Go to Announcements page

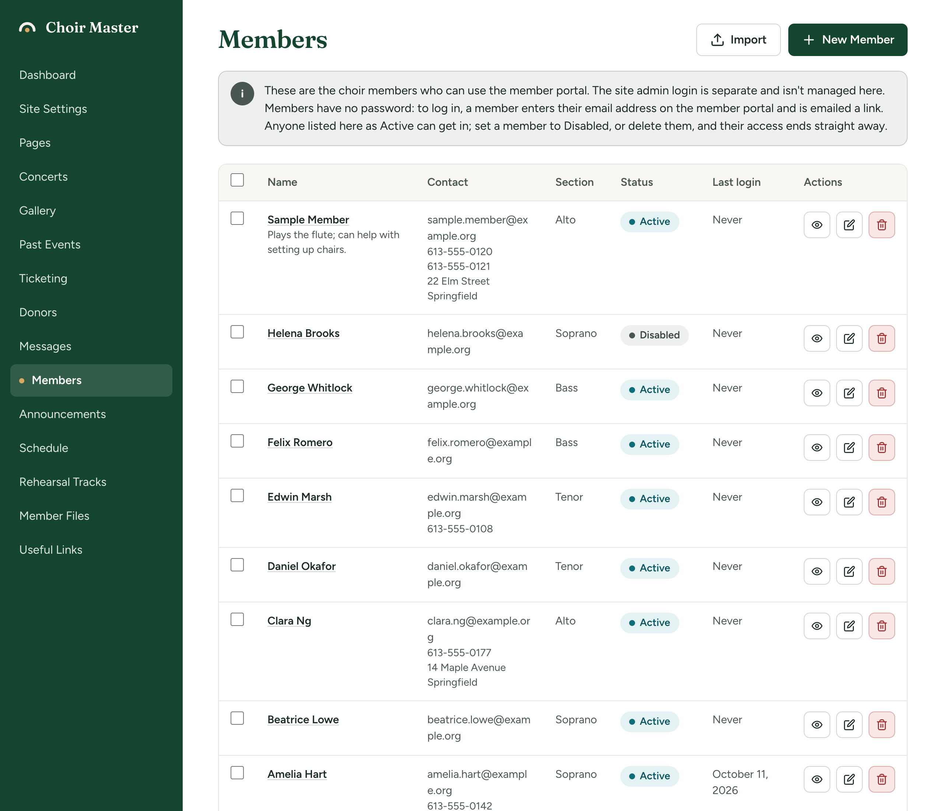91,414
